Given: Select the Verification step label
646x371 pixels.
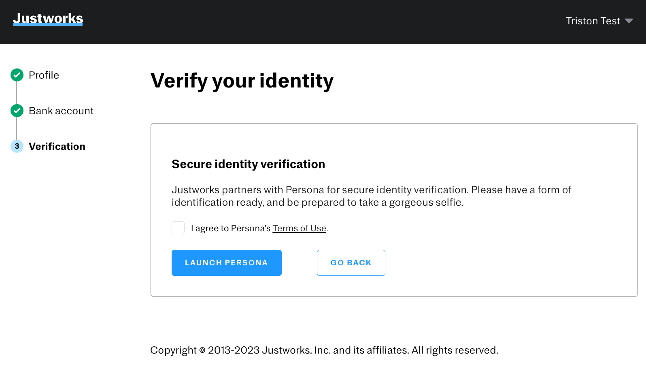Looking at the screenshot, I should coord(57,147).
